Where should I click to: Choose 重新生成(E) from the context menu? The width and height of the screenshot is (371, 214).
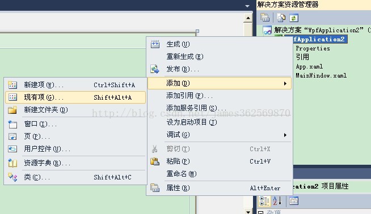(x=220, y=57)
